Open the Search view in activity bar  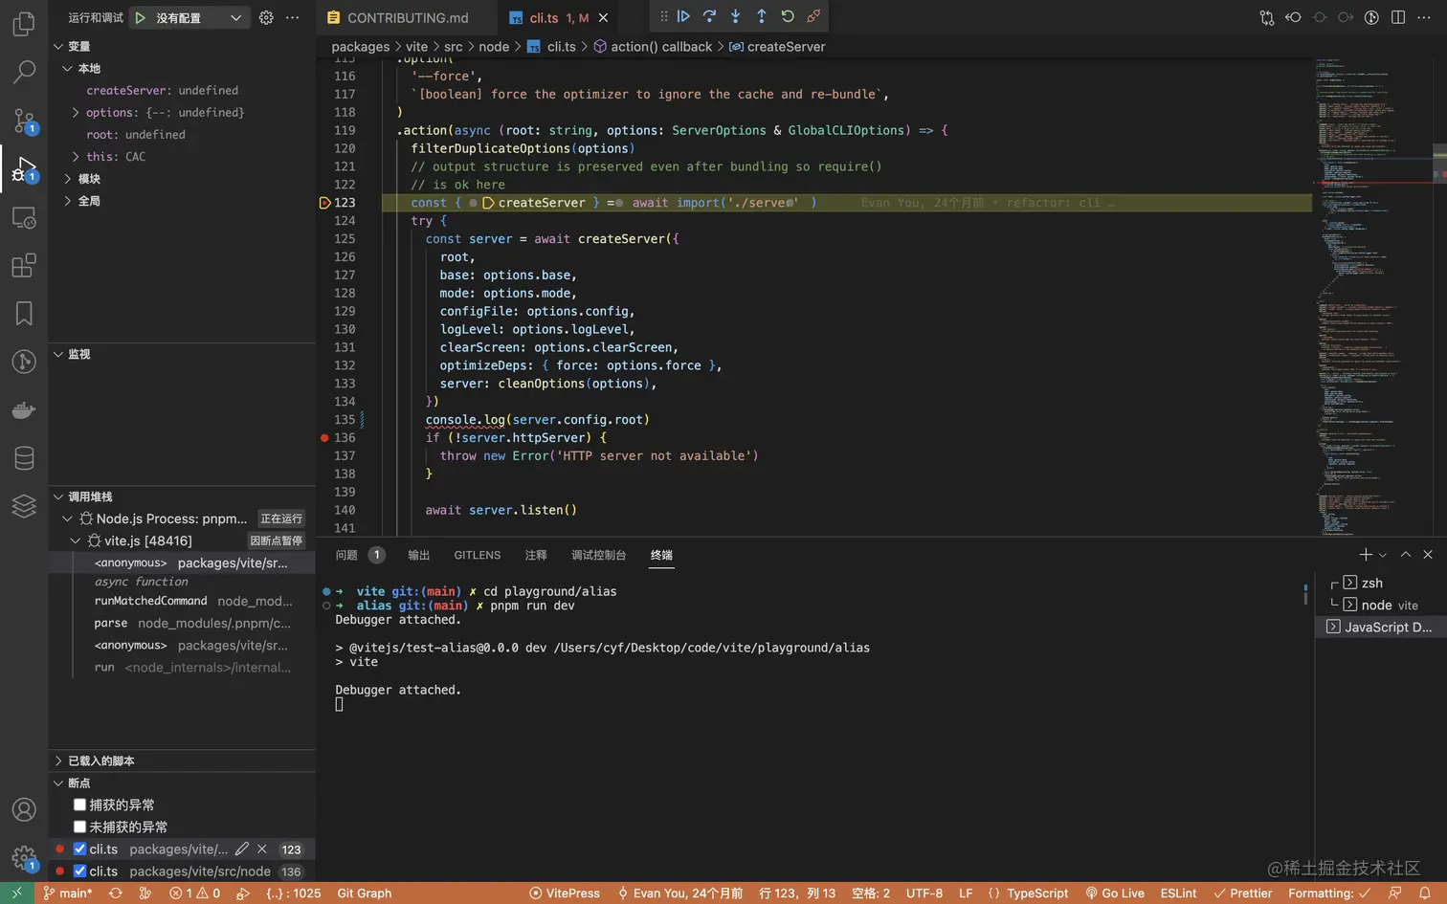point(24,72)
